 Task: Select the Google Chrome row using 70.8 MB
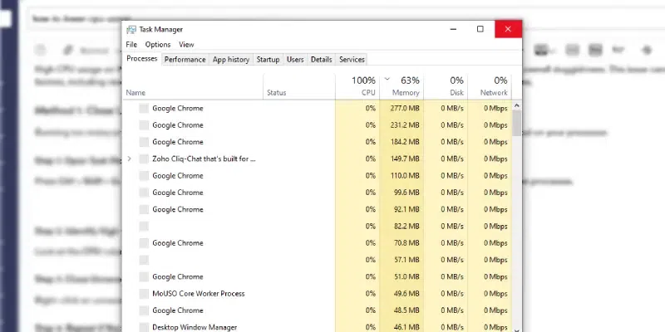(x=318, y=243)
